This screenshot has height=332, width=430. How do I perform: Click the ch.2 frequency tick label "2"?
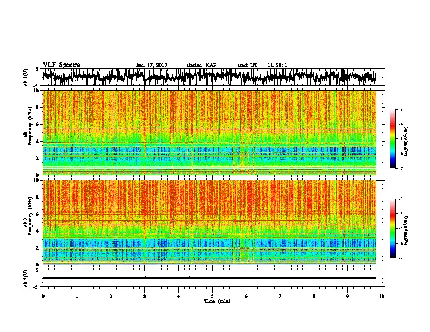(39, 248)
